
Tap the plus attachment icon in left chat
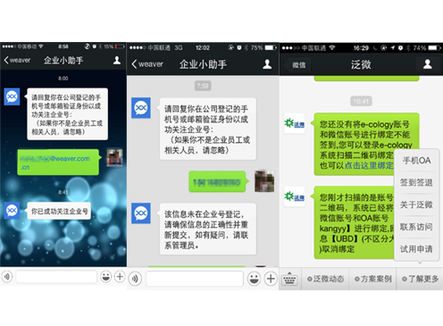[x=120, y=277]
